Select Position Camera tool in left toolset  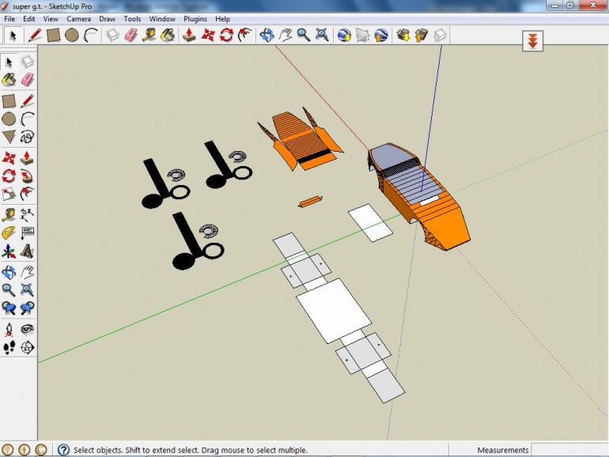pyautogui.click(x=9, y=330)
